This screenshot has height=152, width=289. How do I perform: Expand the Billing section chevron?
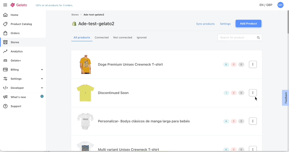[x=42, y=70]
